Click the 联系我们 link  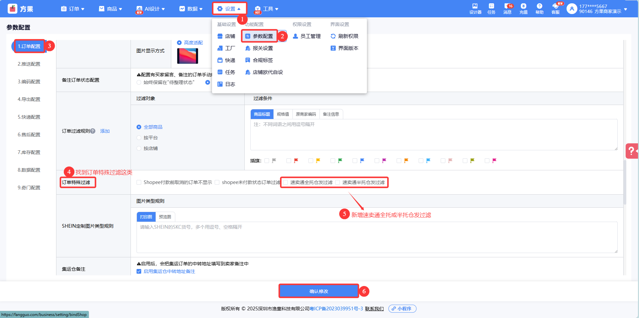[374, 309]
